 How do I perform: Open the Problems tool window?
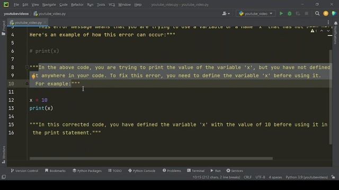[172, 170]
